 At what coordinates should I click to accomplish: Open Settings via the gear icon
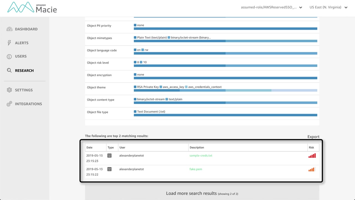(x=9, y=90)
